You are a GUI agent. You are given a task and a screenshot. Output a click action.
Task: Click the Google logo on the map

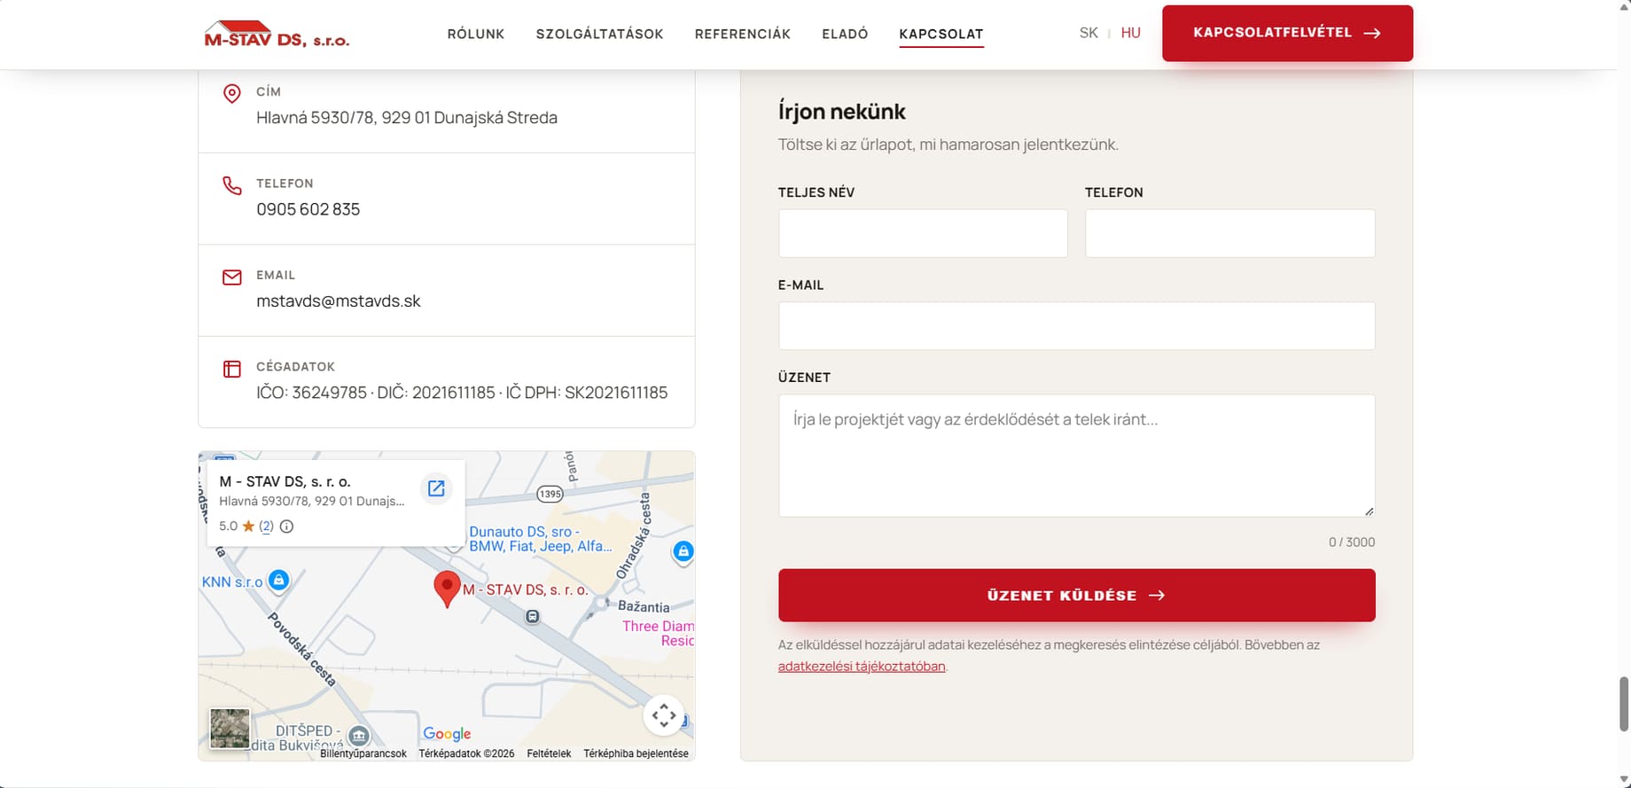pos(447,734)
